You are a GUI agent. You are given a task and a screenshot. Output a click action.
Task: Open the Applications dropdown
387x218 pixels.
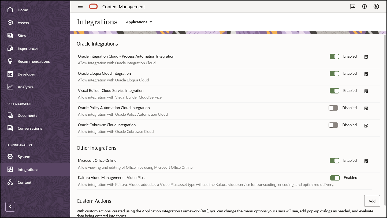point(139,22)
